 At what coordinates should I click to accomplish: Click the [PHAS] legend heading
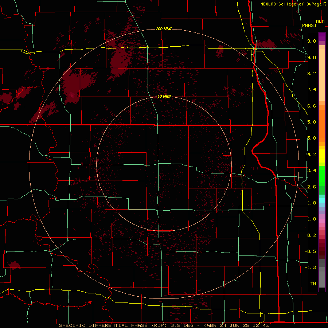tap(308, 25)
